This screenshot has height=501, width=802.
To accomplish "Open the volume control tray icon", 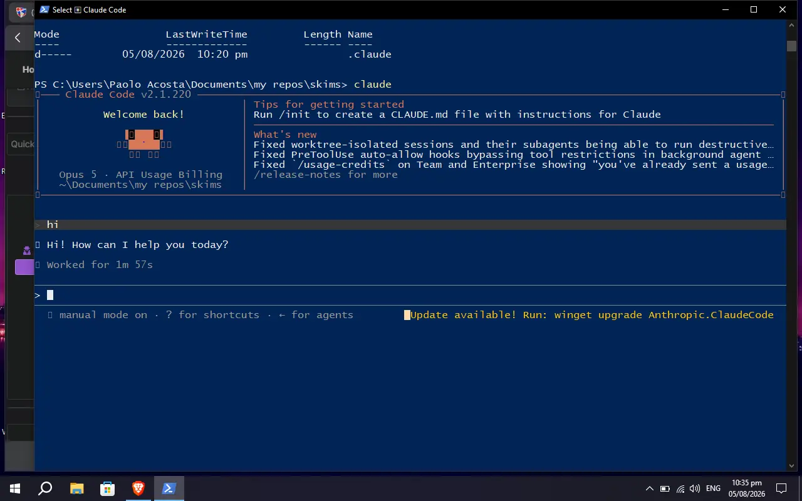I will tap(694, 488).
